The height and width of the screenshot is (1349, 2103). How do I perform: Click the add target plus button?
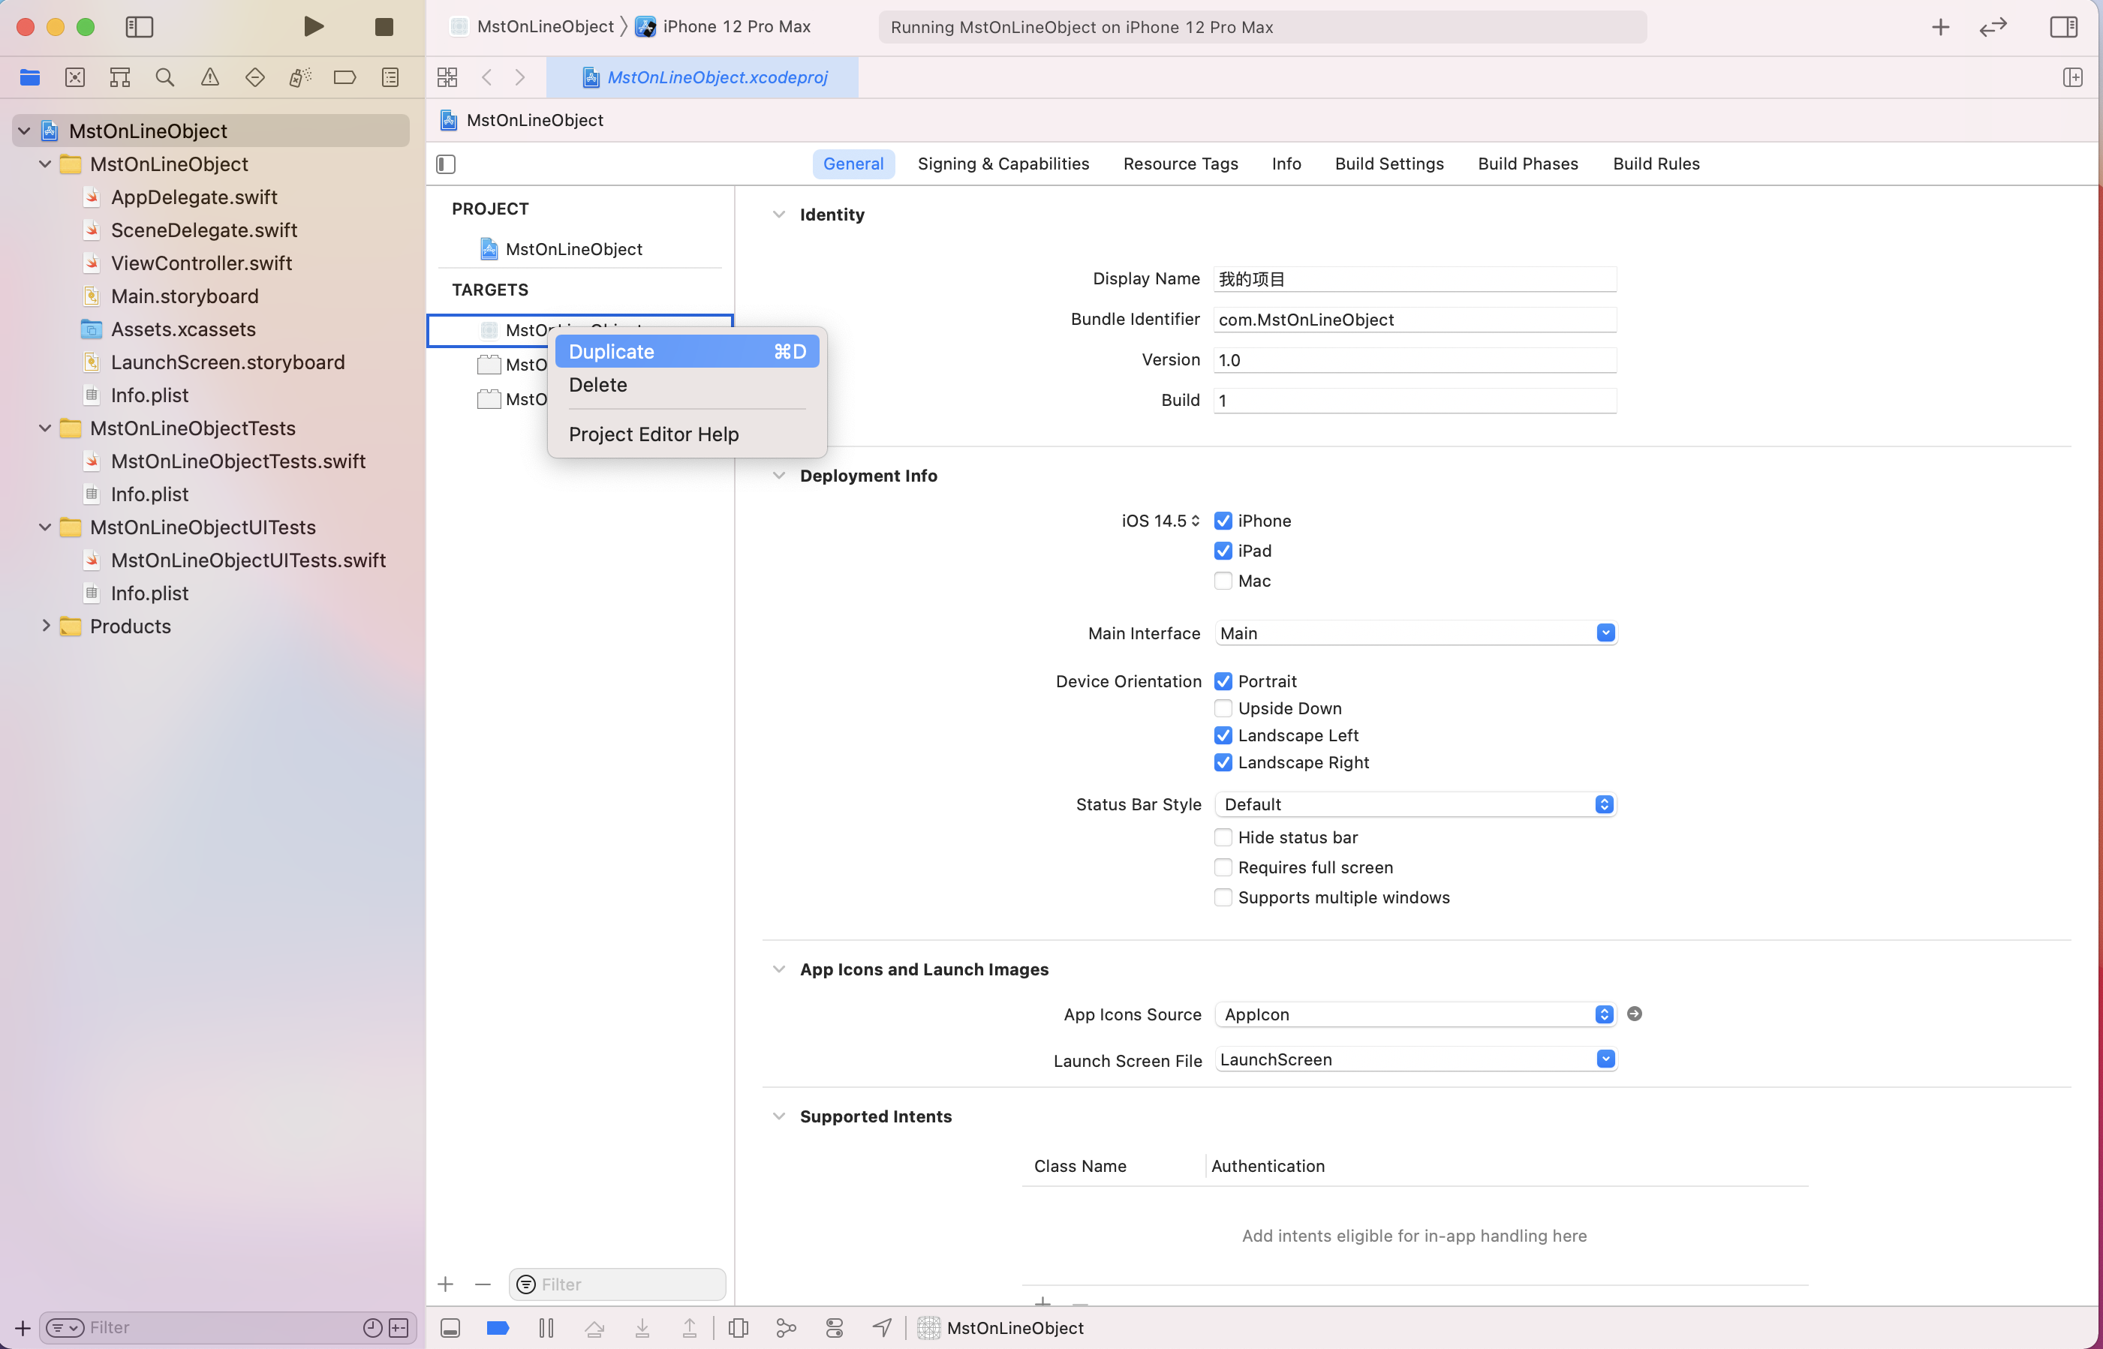pos(445,1284)
